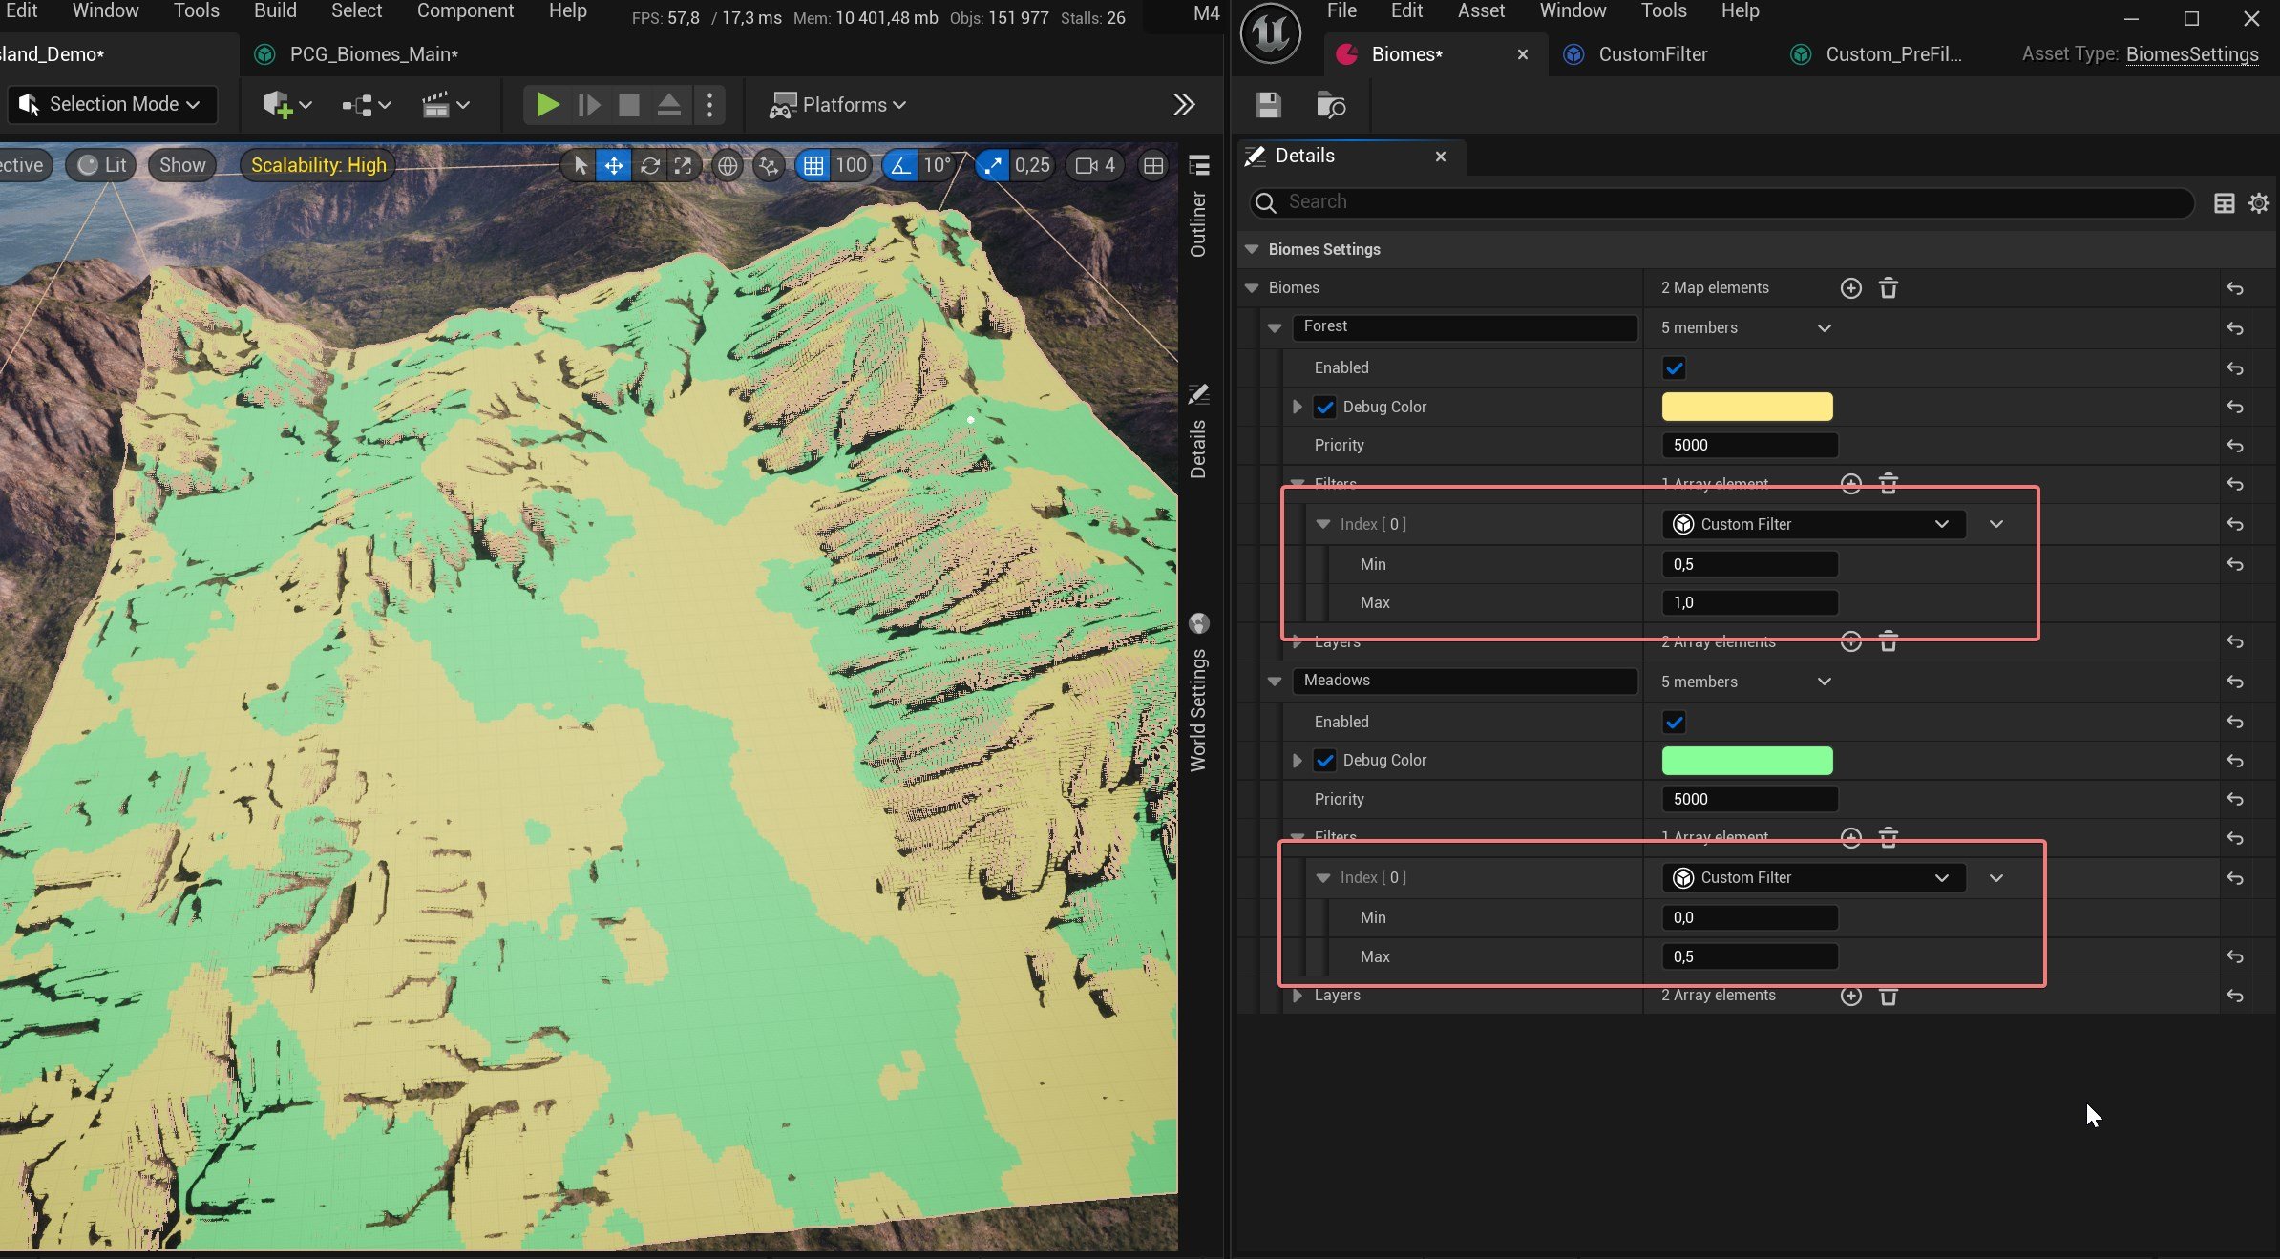The width and height of the screenshot is (2280, 1259).
Task: Click the Eject button in the play toolbar
Action: click(x=669, y=105)
